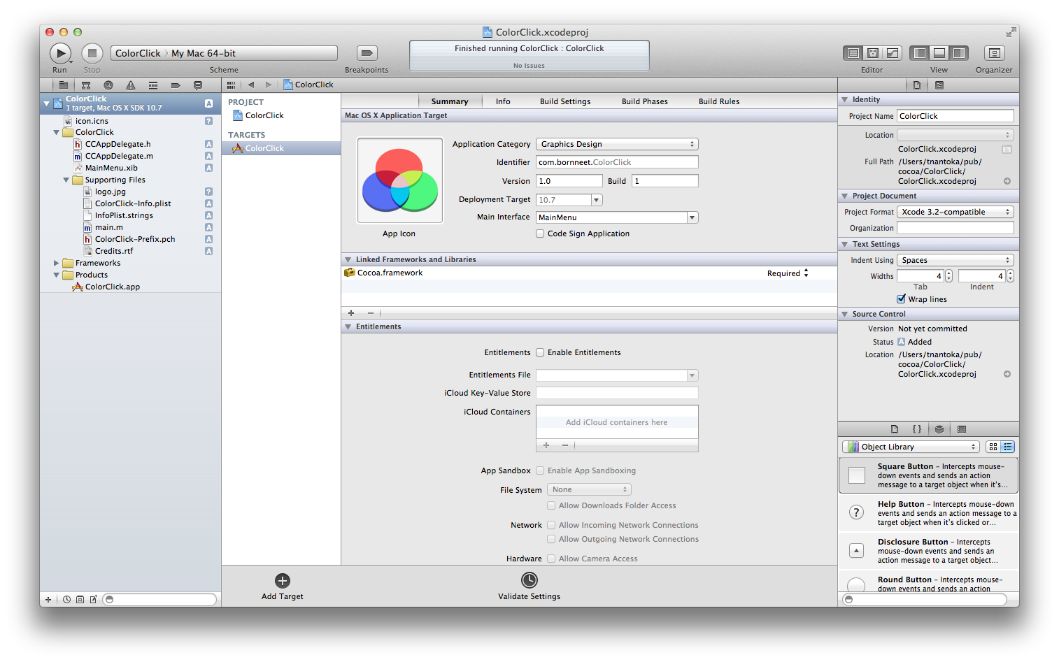Enable the Code Sign Application checkbox
The image size is (1059, 662).
(540, 233)
